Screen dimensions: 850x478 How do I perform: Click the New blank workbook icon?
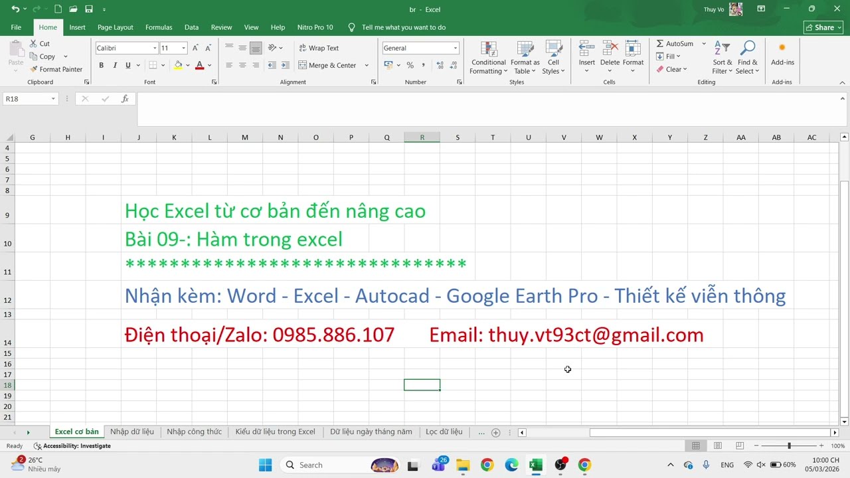tap(58, 9)
